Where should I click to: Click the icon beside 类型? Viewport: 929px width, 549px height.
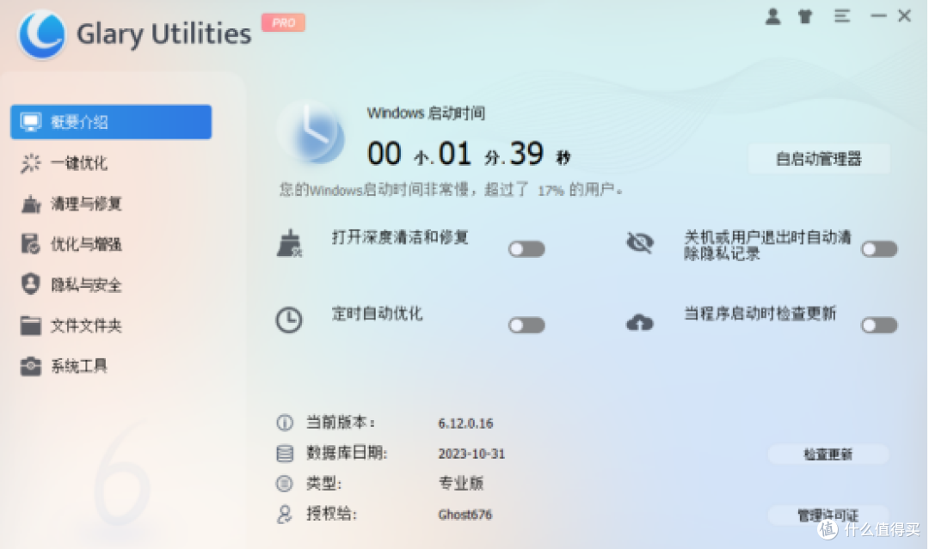[x=285, y=484]
